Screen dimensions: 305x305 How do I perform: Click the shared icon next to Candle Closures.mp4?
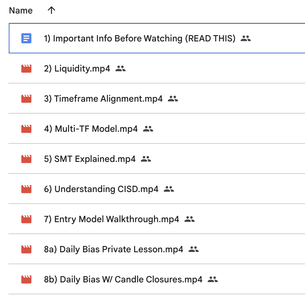click(x=213, y=280)
